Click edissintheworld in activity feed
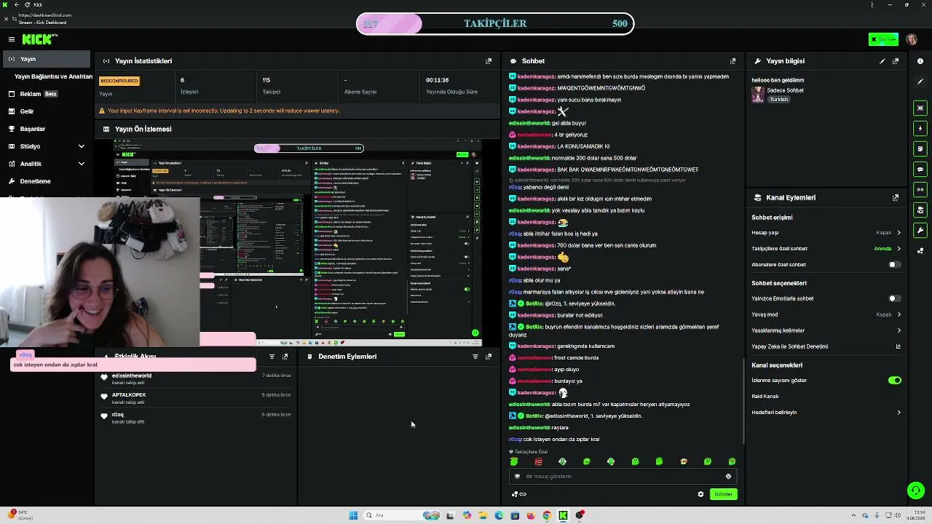The image size is (932, 524). click(132, 376)
